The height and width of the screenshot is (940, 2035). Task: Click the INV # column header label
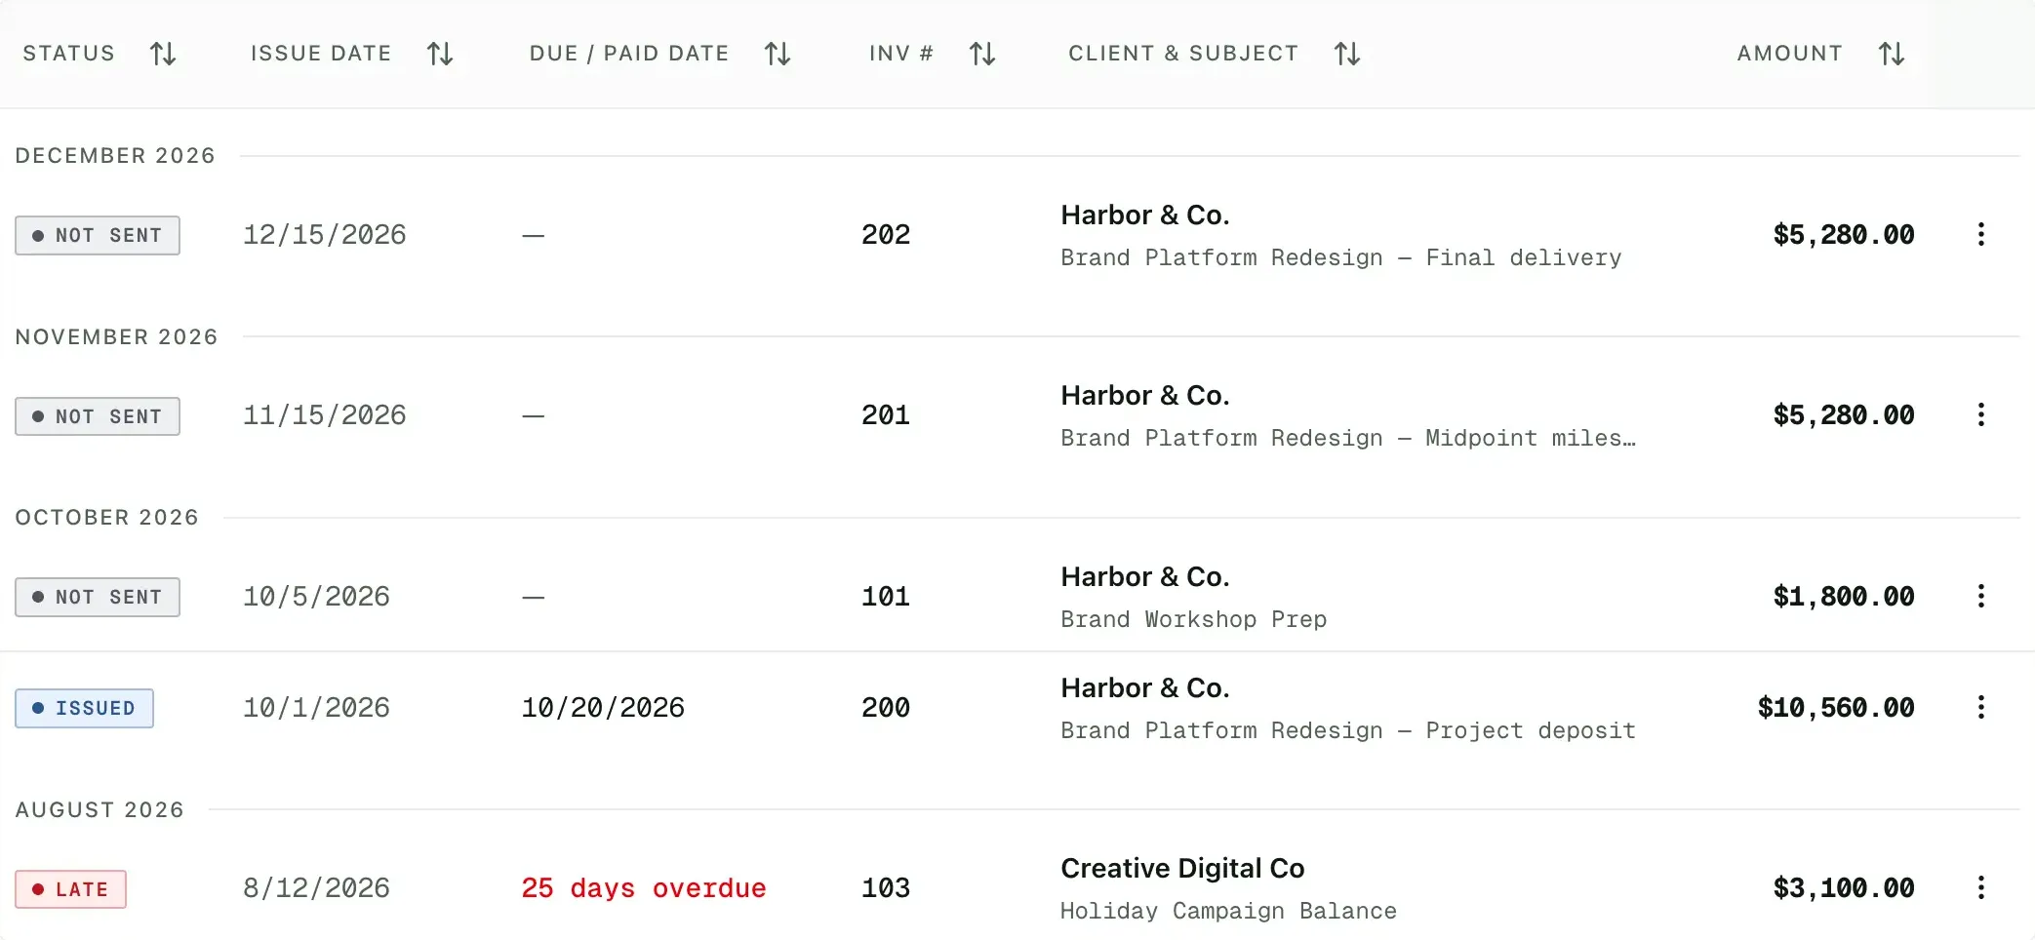pyautogui.click(x=901, y=54)
